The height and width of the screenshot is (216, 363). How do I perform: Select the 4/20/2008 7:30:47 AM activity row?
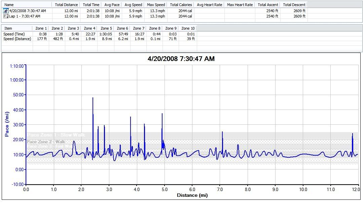click(28, 11)
